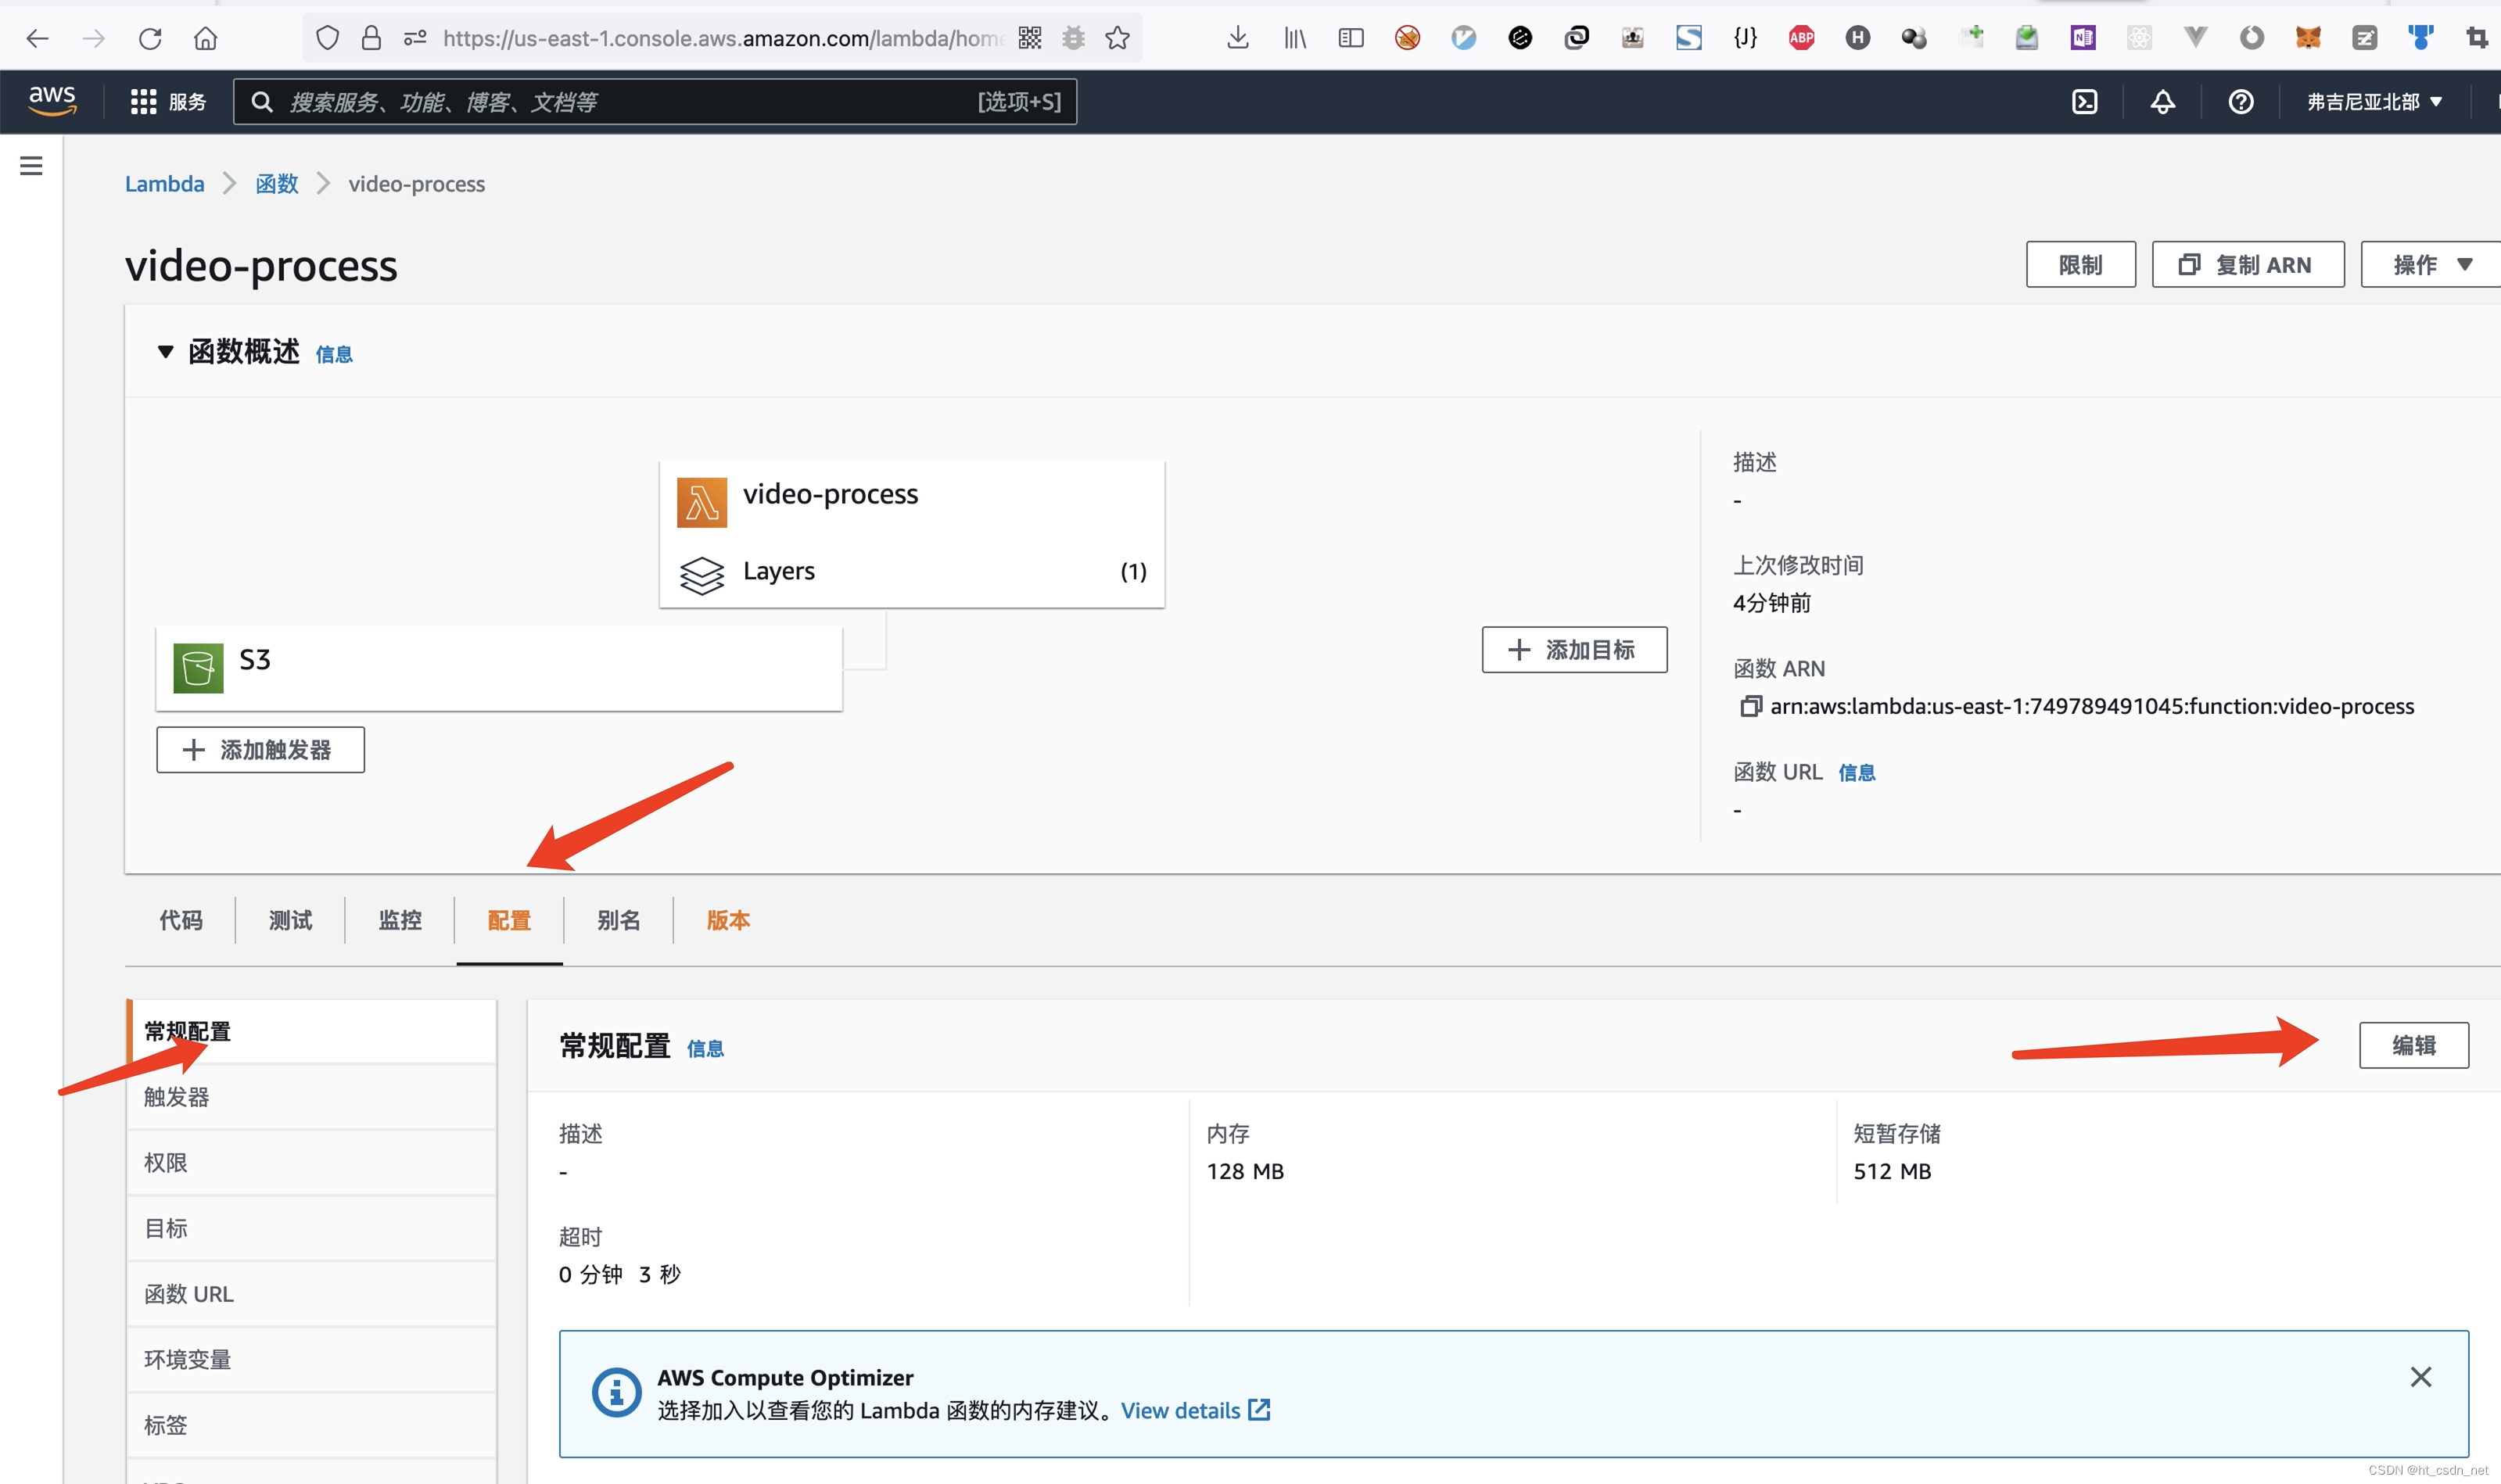2501x1484 pixels.
Task: Click the Layers (1) row
Action: pos(912,572)
